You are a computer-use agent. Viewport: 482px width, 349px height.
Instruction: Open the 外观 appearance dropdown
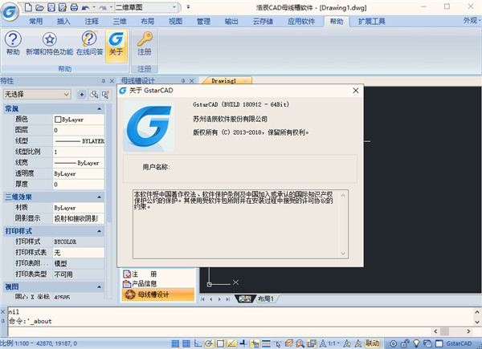[472, 21]
